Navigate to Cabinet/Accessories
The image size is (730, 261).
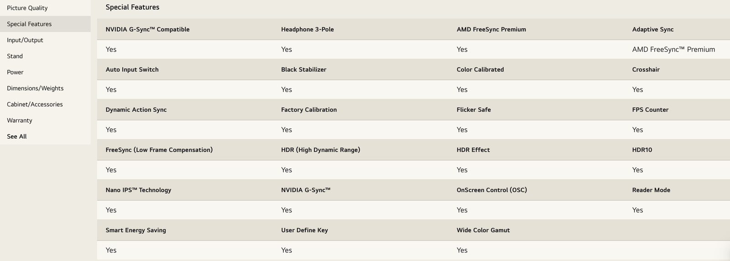[x=35, y=104]
